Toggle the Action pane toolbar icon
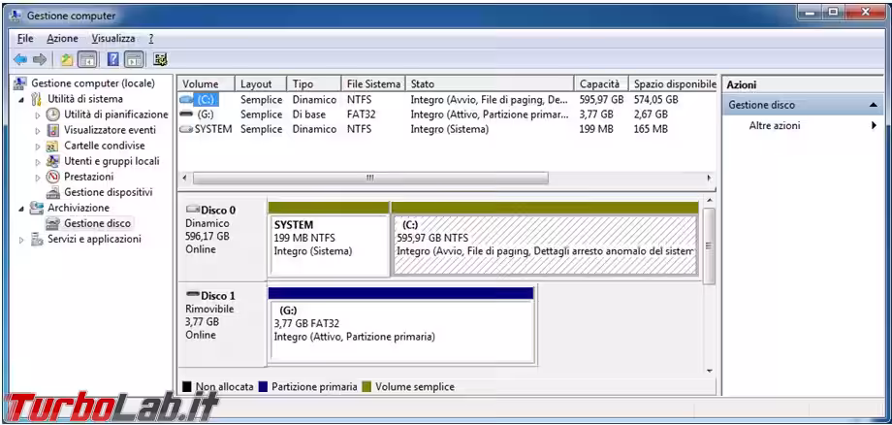 point(134,59)
